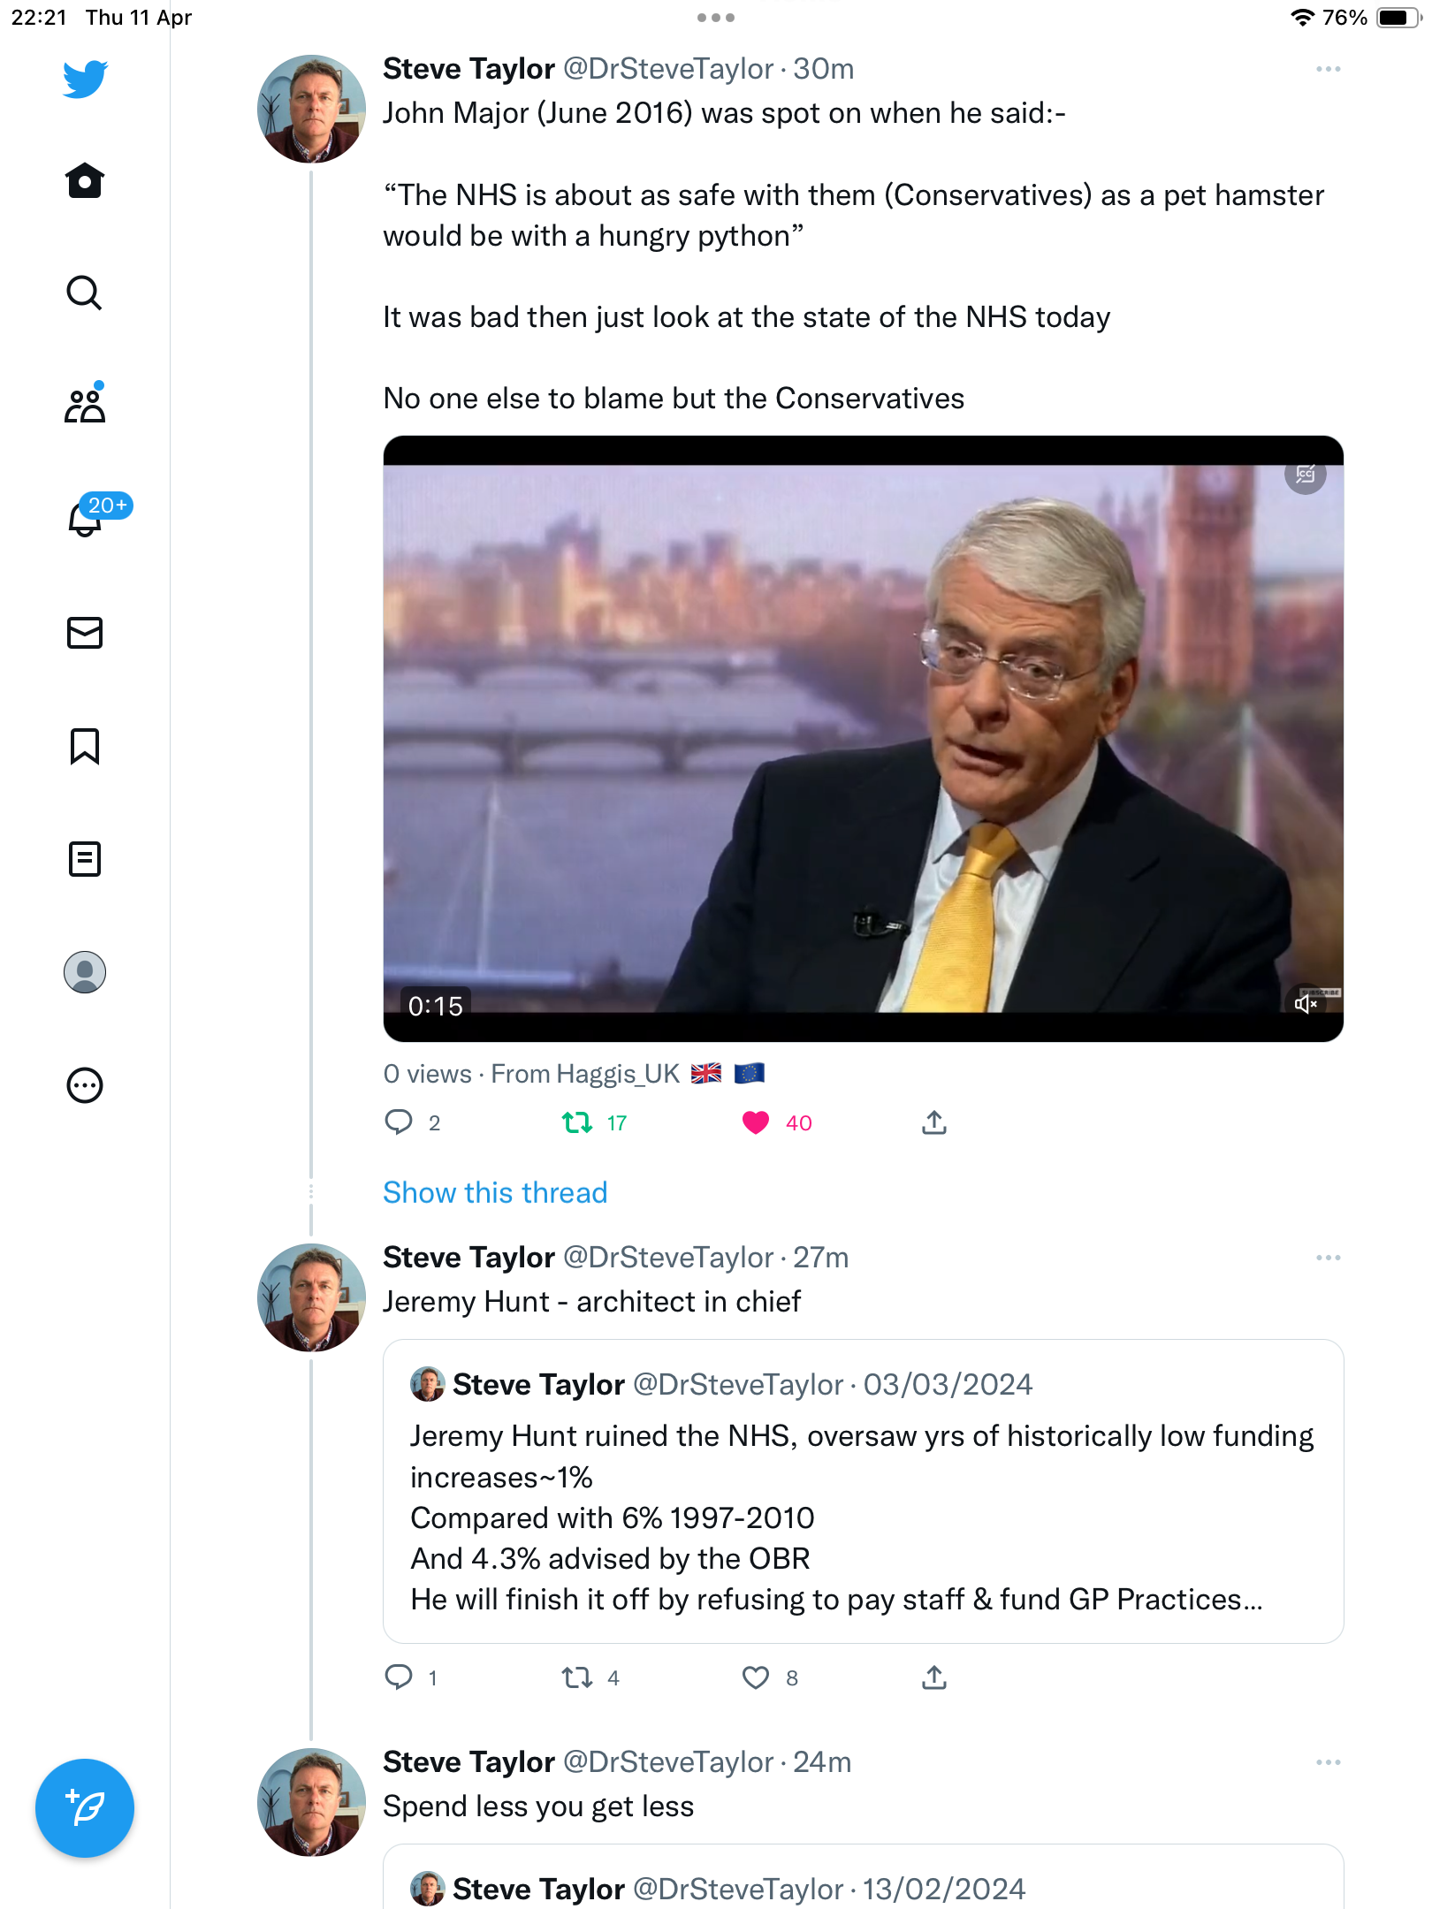
Task: Open the Home feed icon
Action: pyautogui.click(x=85, y=180)
